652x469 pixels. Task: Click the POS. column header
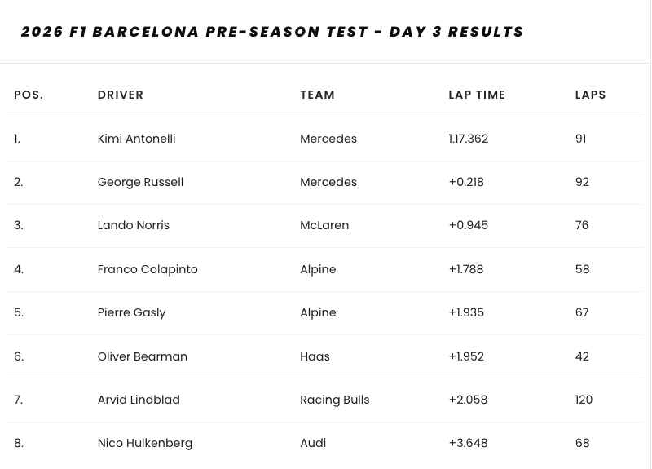point(29,95)
